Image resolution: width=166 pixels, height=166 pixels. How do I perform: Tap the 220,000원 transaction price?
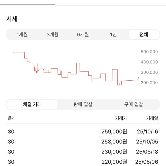click(114, 162)
